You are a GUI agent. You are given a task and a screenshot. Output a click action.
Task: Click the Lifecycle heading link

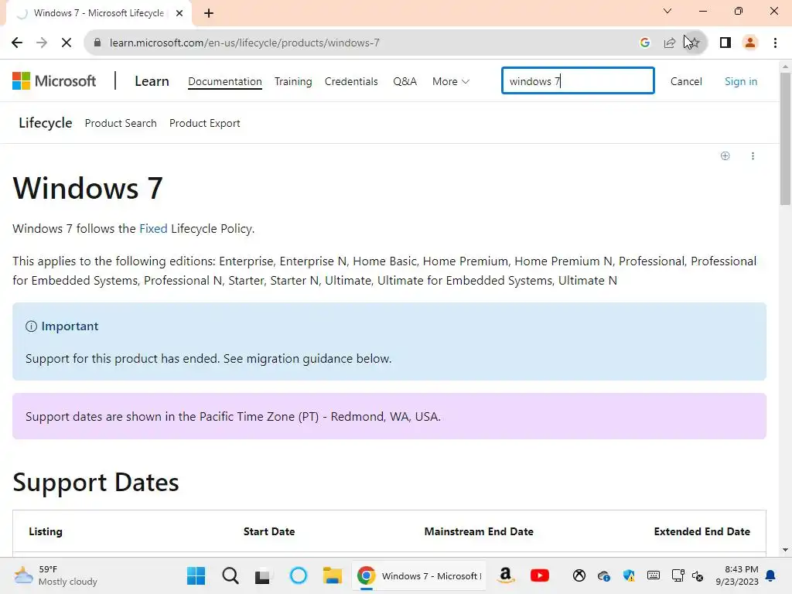click(46, 123)
